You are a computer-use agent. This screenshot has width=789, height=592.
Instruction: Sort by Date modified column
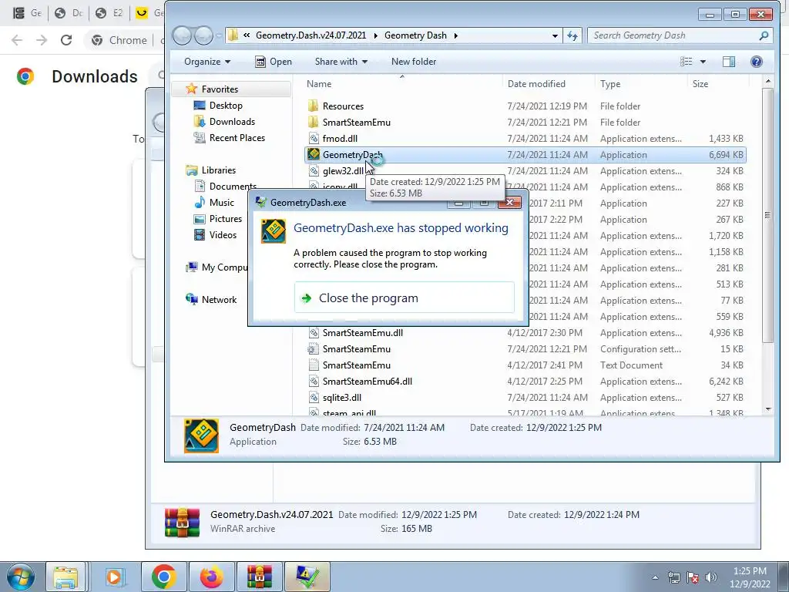[536, 83]
